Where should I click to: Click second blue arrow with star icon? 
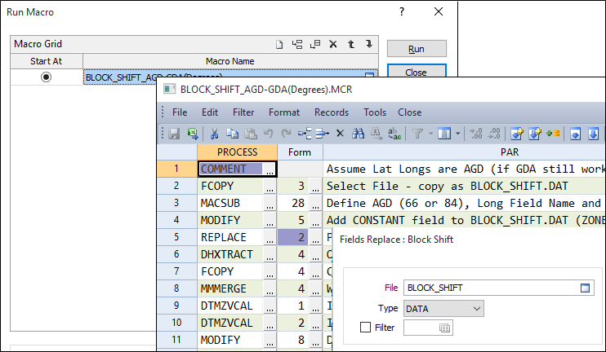(535, 134)
